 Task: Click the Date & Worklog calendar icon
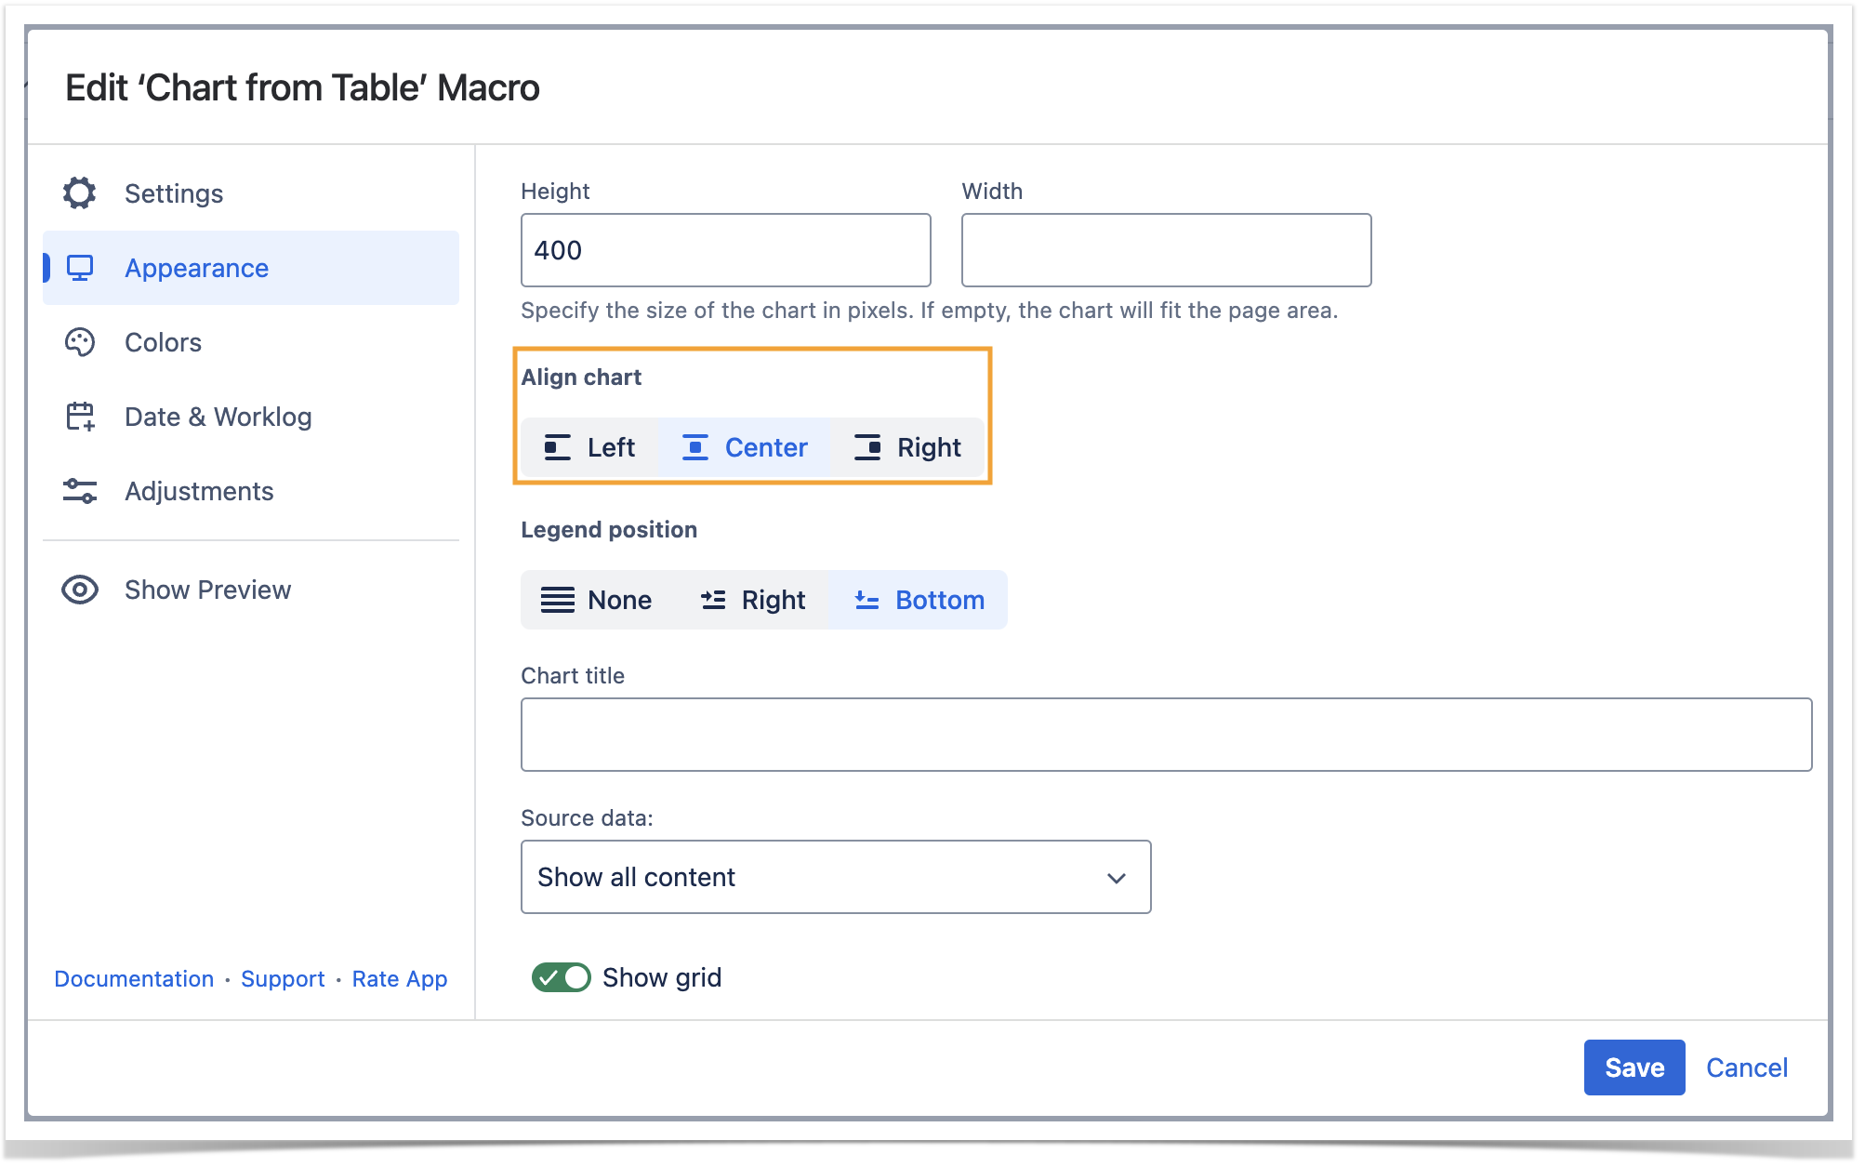tap(80, 417)
